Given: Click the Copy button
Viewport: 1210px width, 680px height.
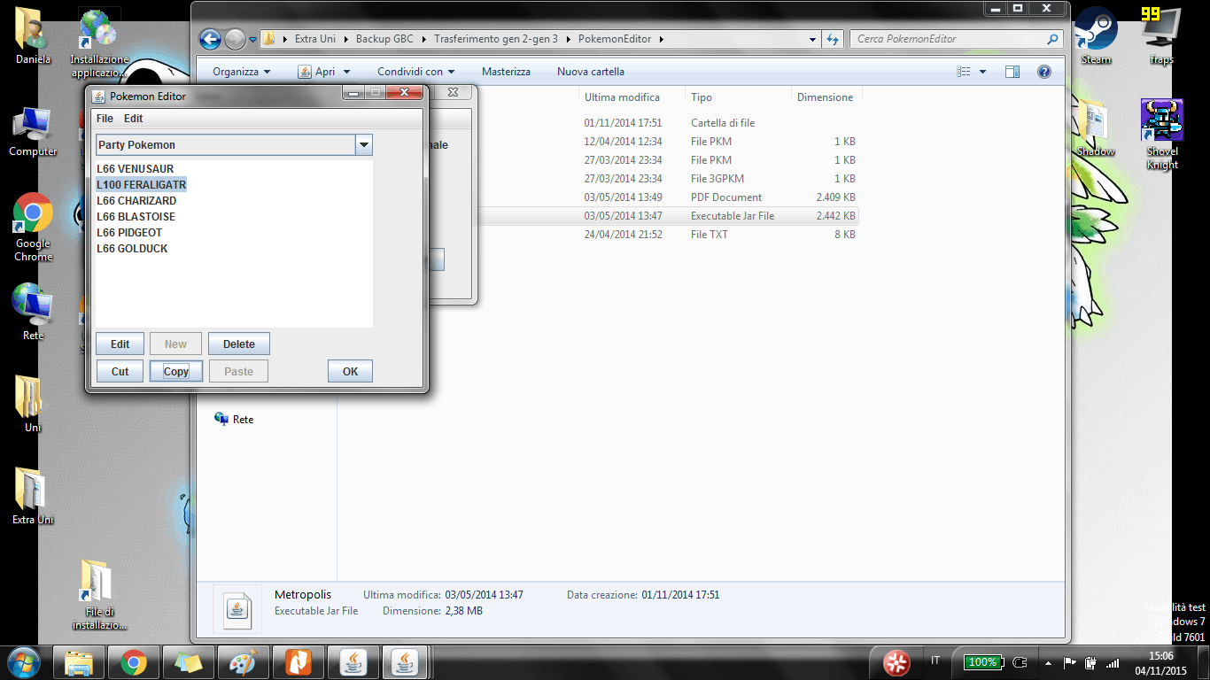Looking at the screenshot, I should click(176, 371).
